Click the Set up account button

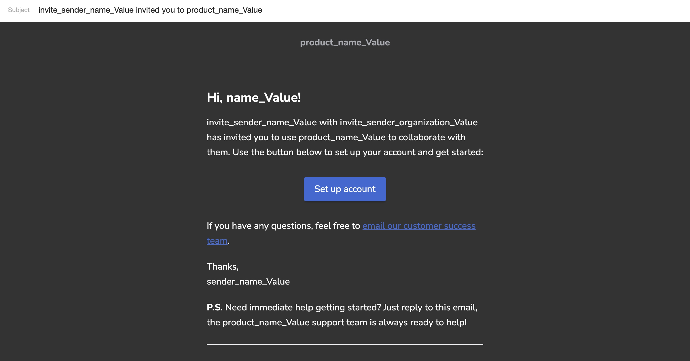point(345,189)
